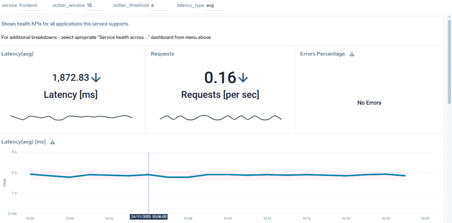This screenshot has width=452, height=223.
Task: Click the 10:12 label on the chart time axis
Action: pos(267,218)
